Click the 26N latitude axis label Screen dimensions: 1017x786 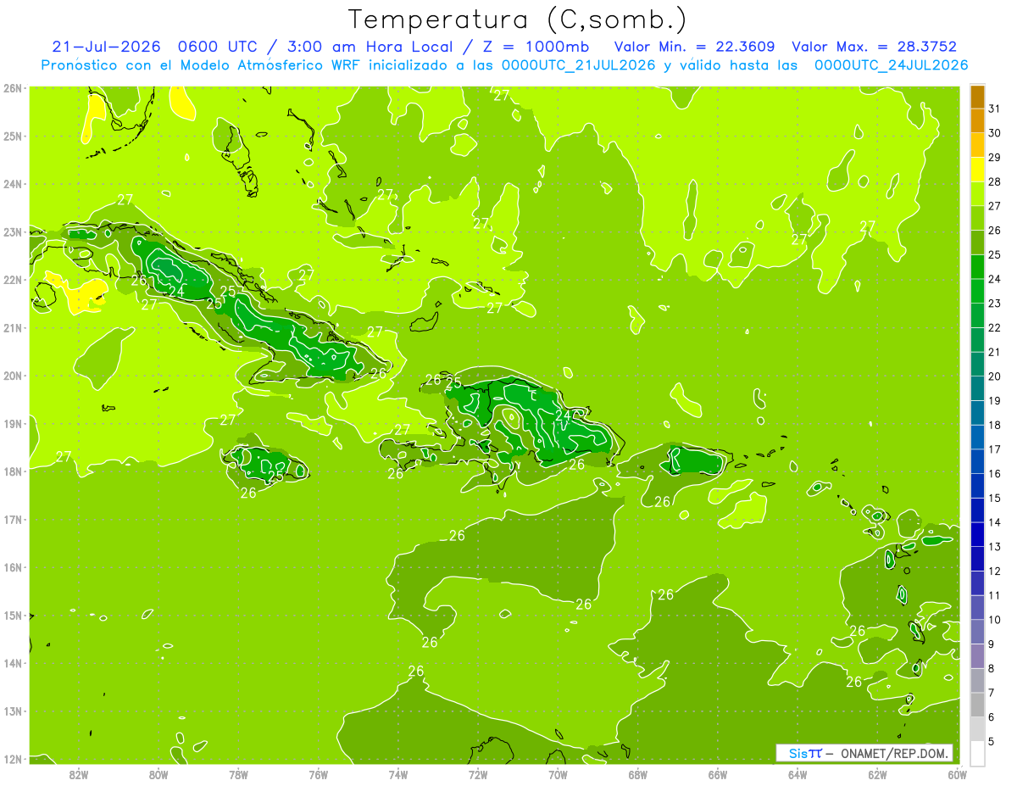tap(12, 88)
